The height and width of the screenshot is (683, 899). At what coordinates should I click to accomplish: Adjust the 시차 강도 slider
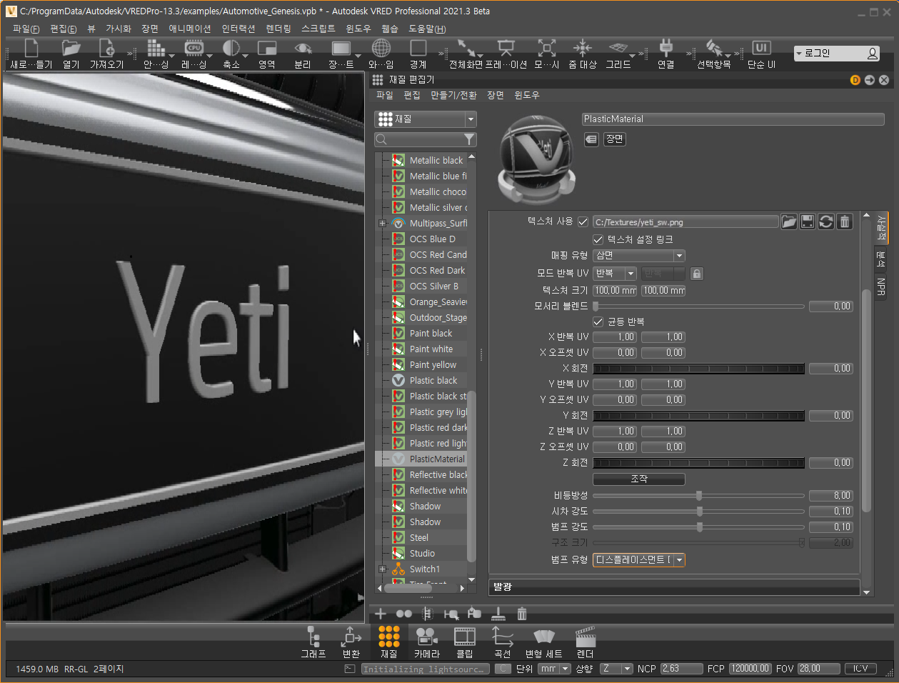[x=699, y=511]
